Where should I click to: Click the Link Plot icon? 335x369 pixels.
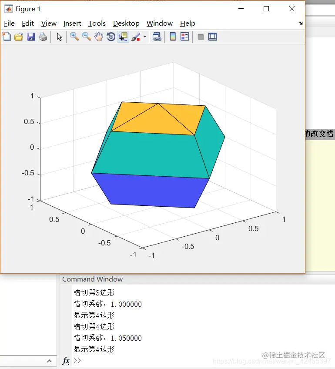157,37
